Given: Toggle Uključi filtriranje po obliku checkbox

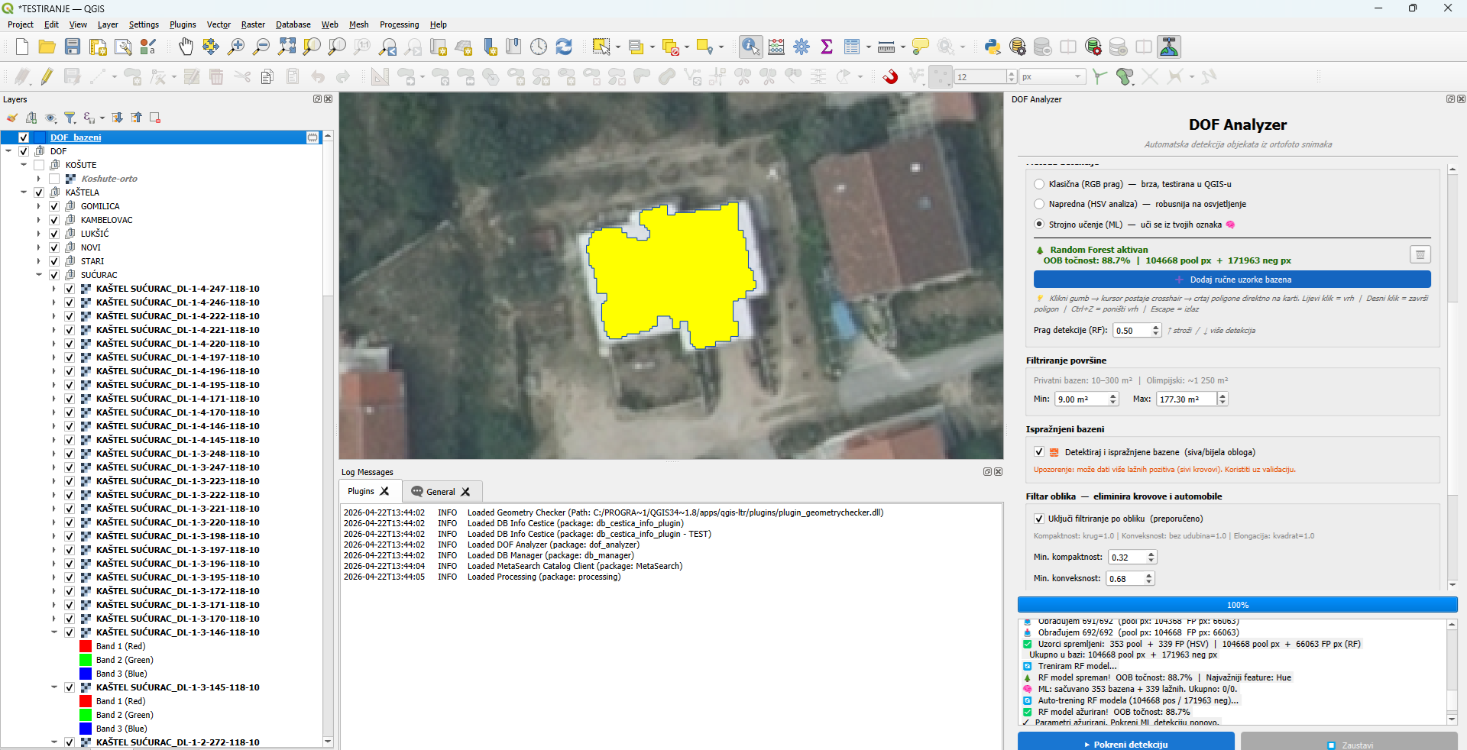Looking at the screenshot, I should [1039, 519].
